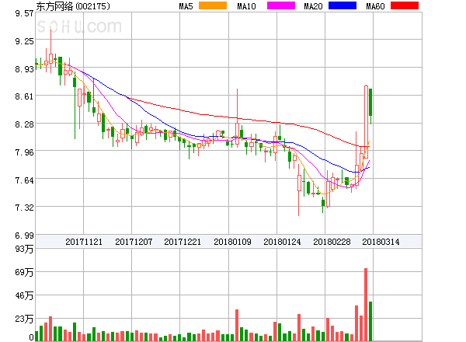Click the 7.32 price axis label
466x342 pixels.
click(x=24, y=208)
